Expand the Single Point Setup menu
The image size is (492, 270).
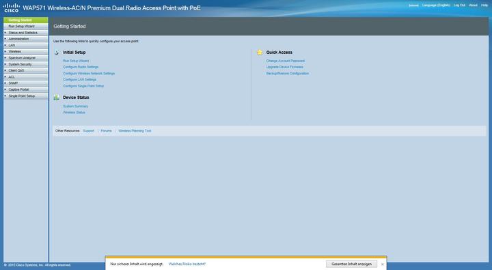[26, 96]
